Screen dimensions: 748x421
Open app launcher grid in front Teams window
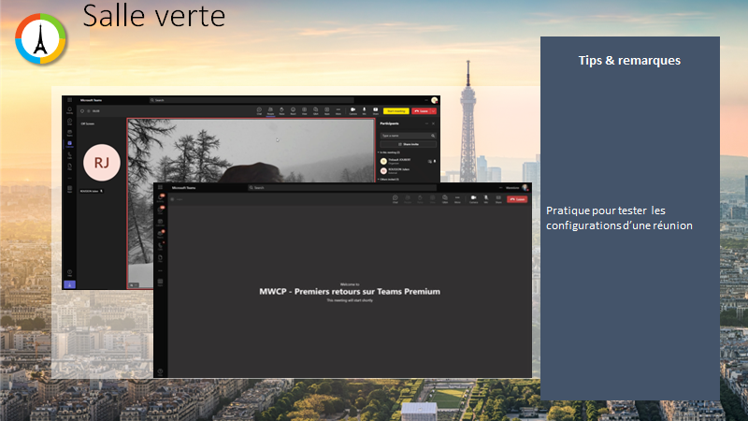160,187
